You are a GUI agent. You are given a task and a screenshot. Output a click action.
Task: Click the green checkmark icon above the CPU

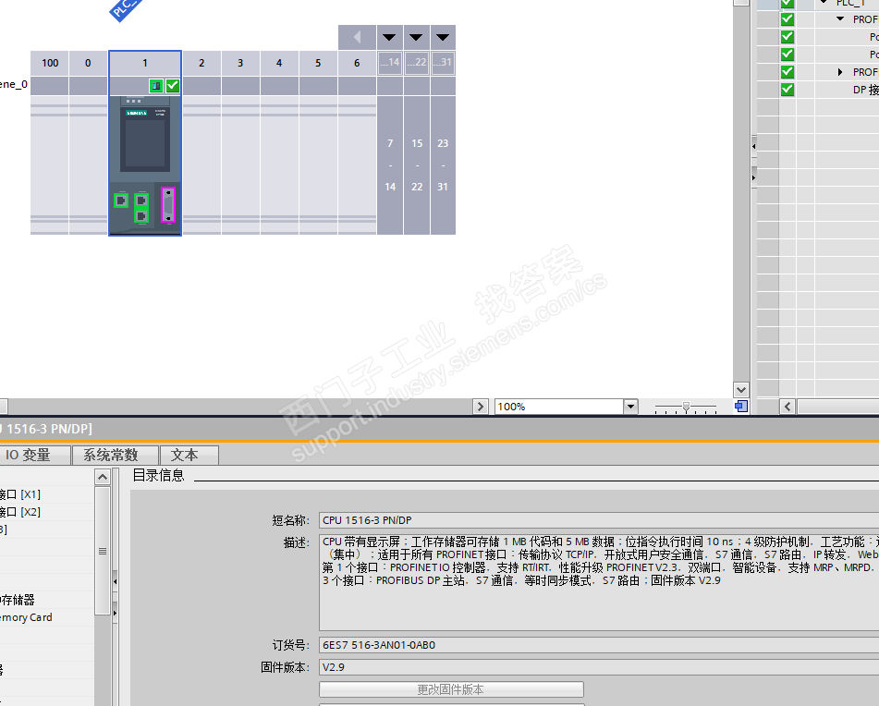[x=173, y=86]
